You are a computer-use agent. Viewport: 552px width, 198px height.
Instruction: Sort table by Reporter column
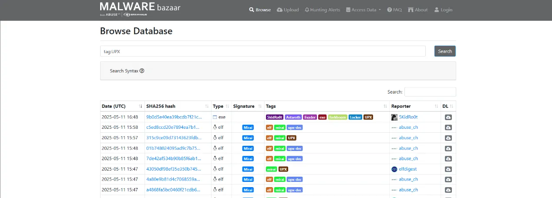pos(415,106)
